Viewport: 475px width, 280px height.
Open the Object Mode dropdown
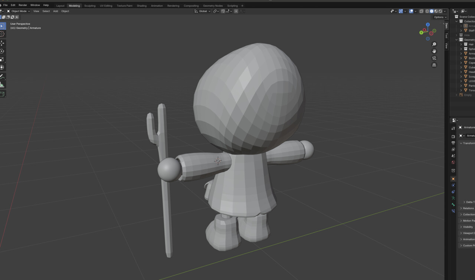18,11
